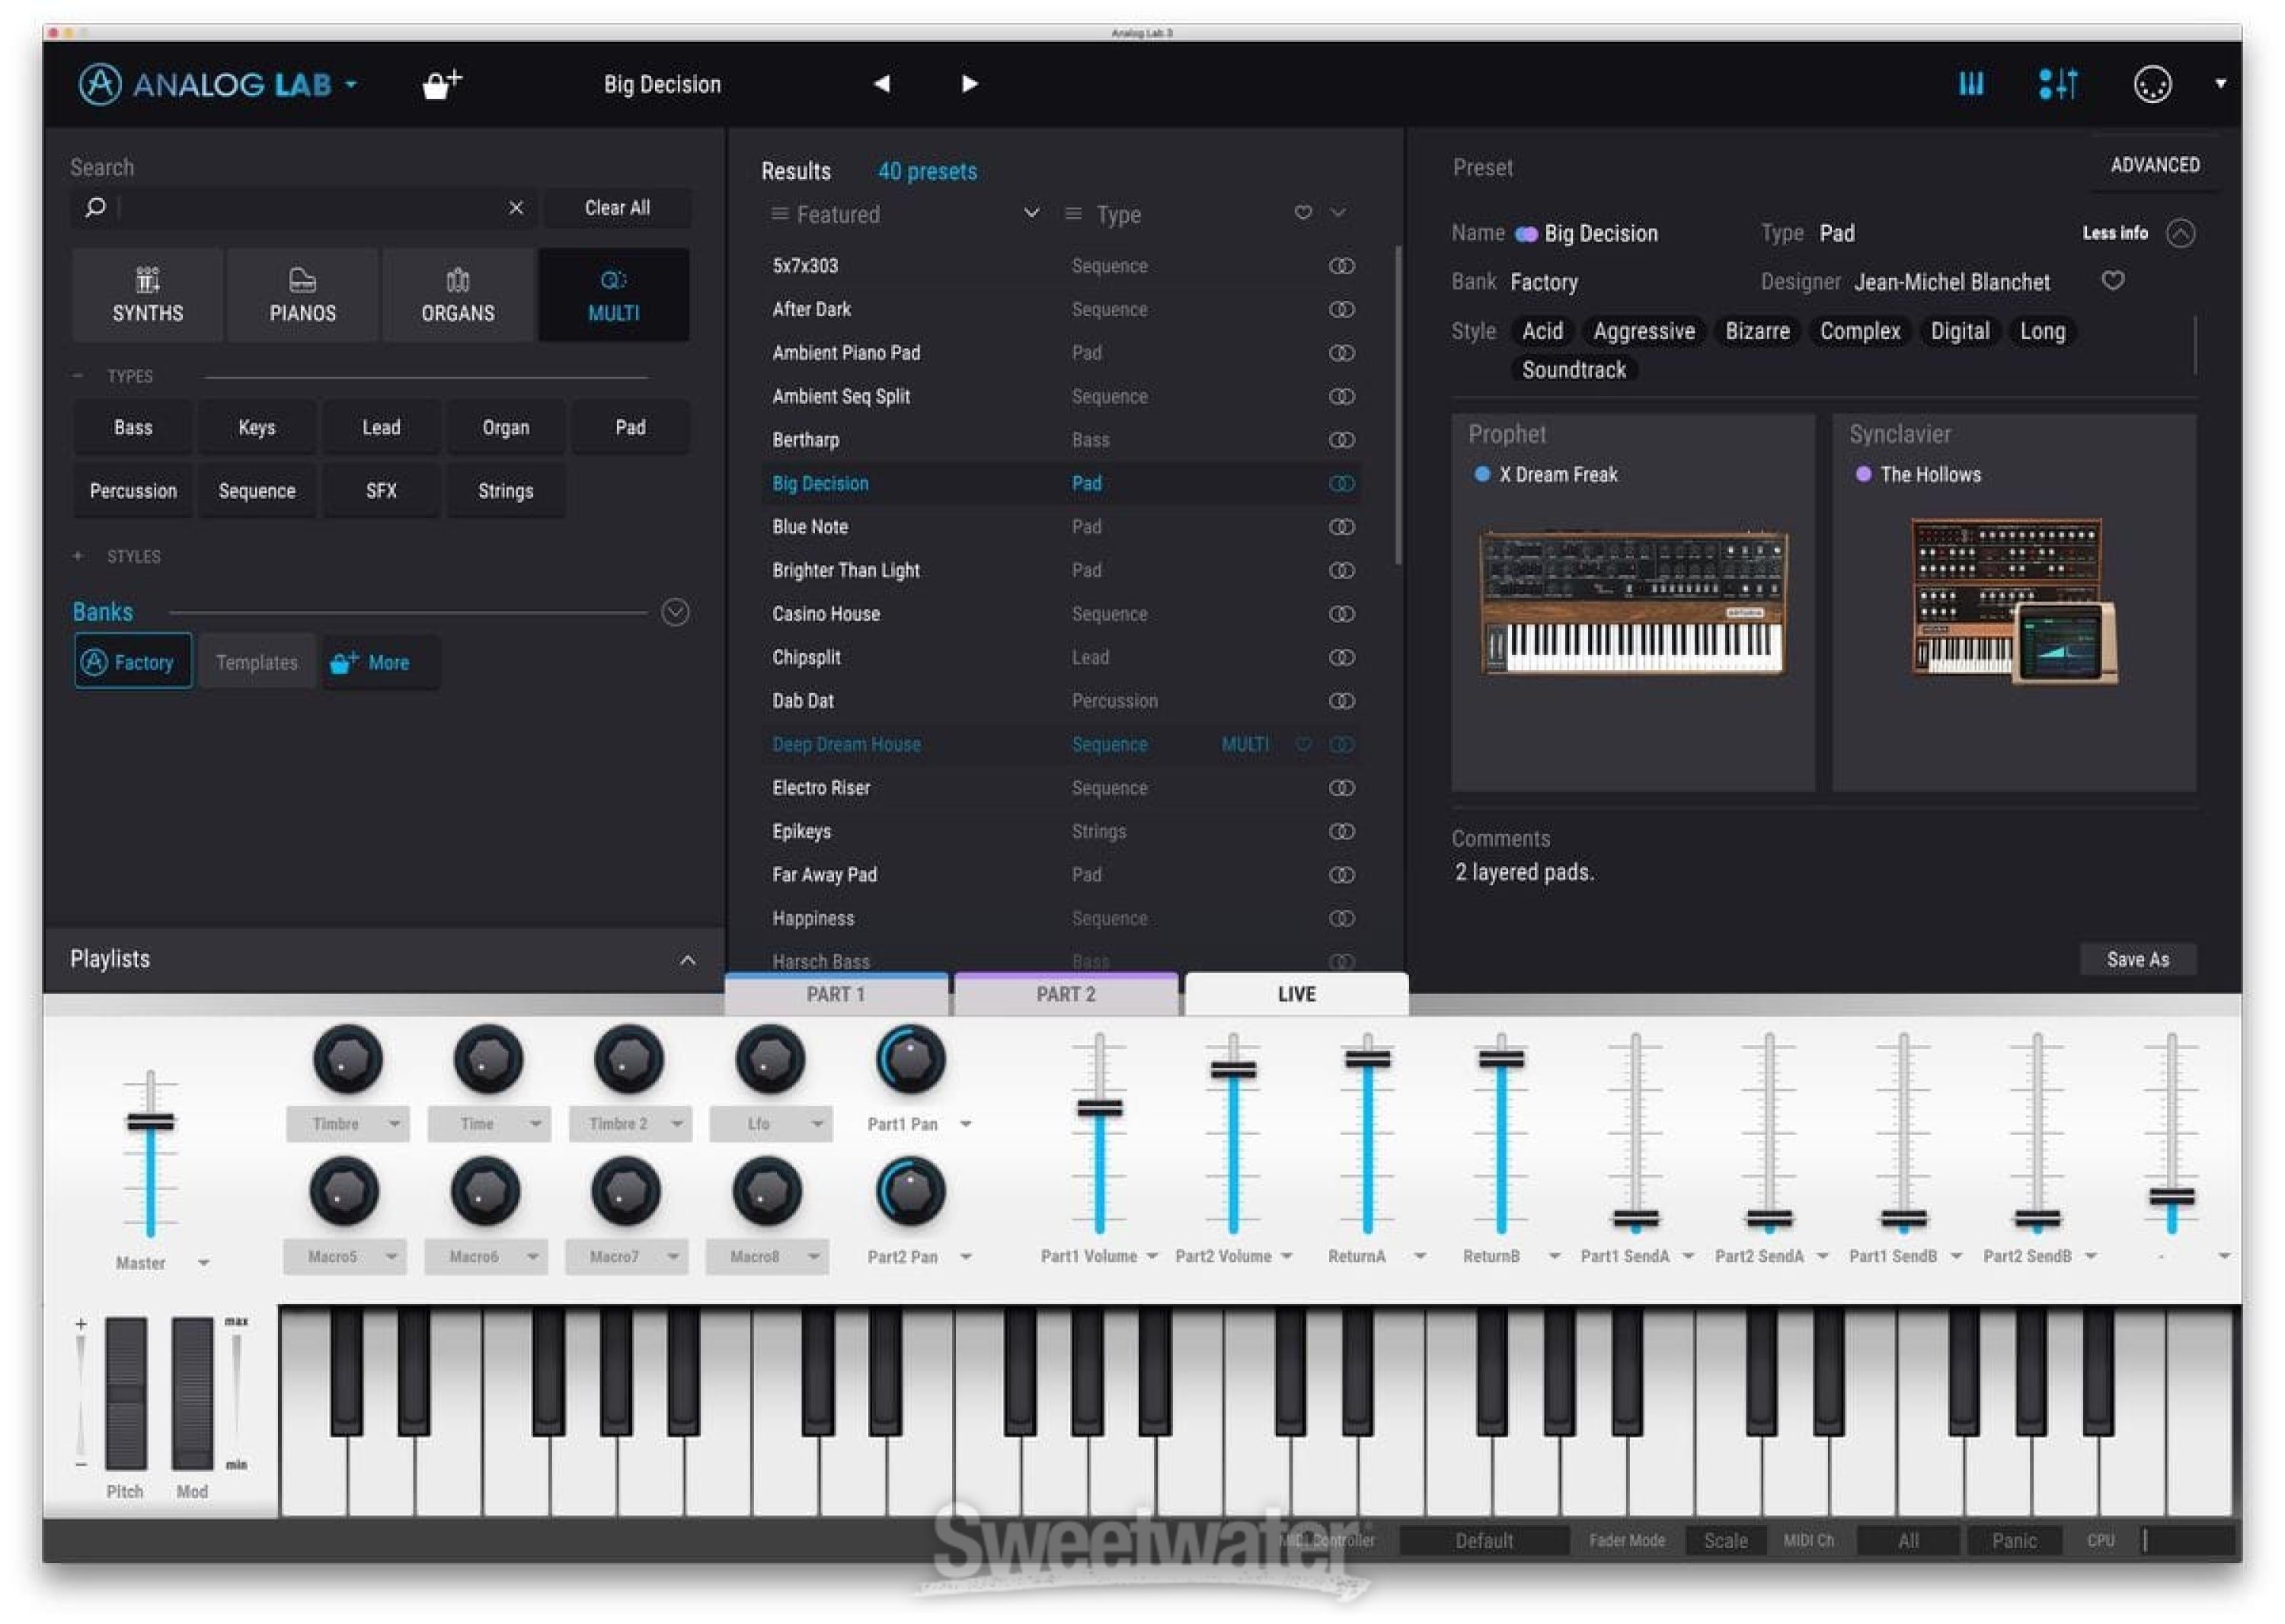Click the Panic button
Screen dimensions: 2285x1624
point(2014,1541)
